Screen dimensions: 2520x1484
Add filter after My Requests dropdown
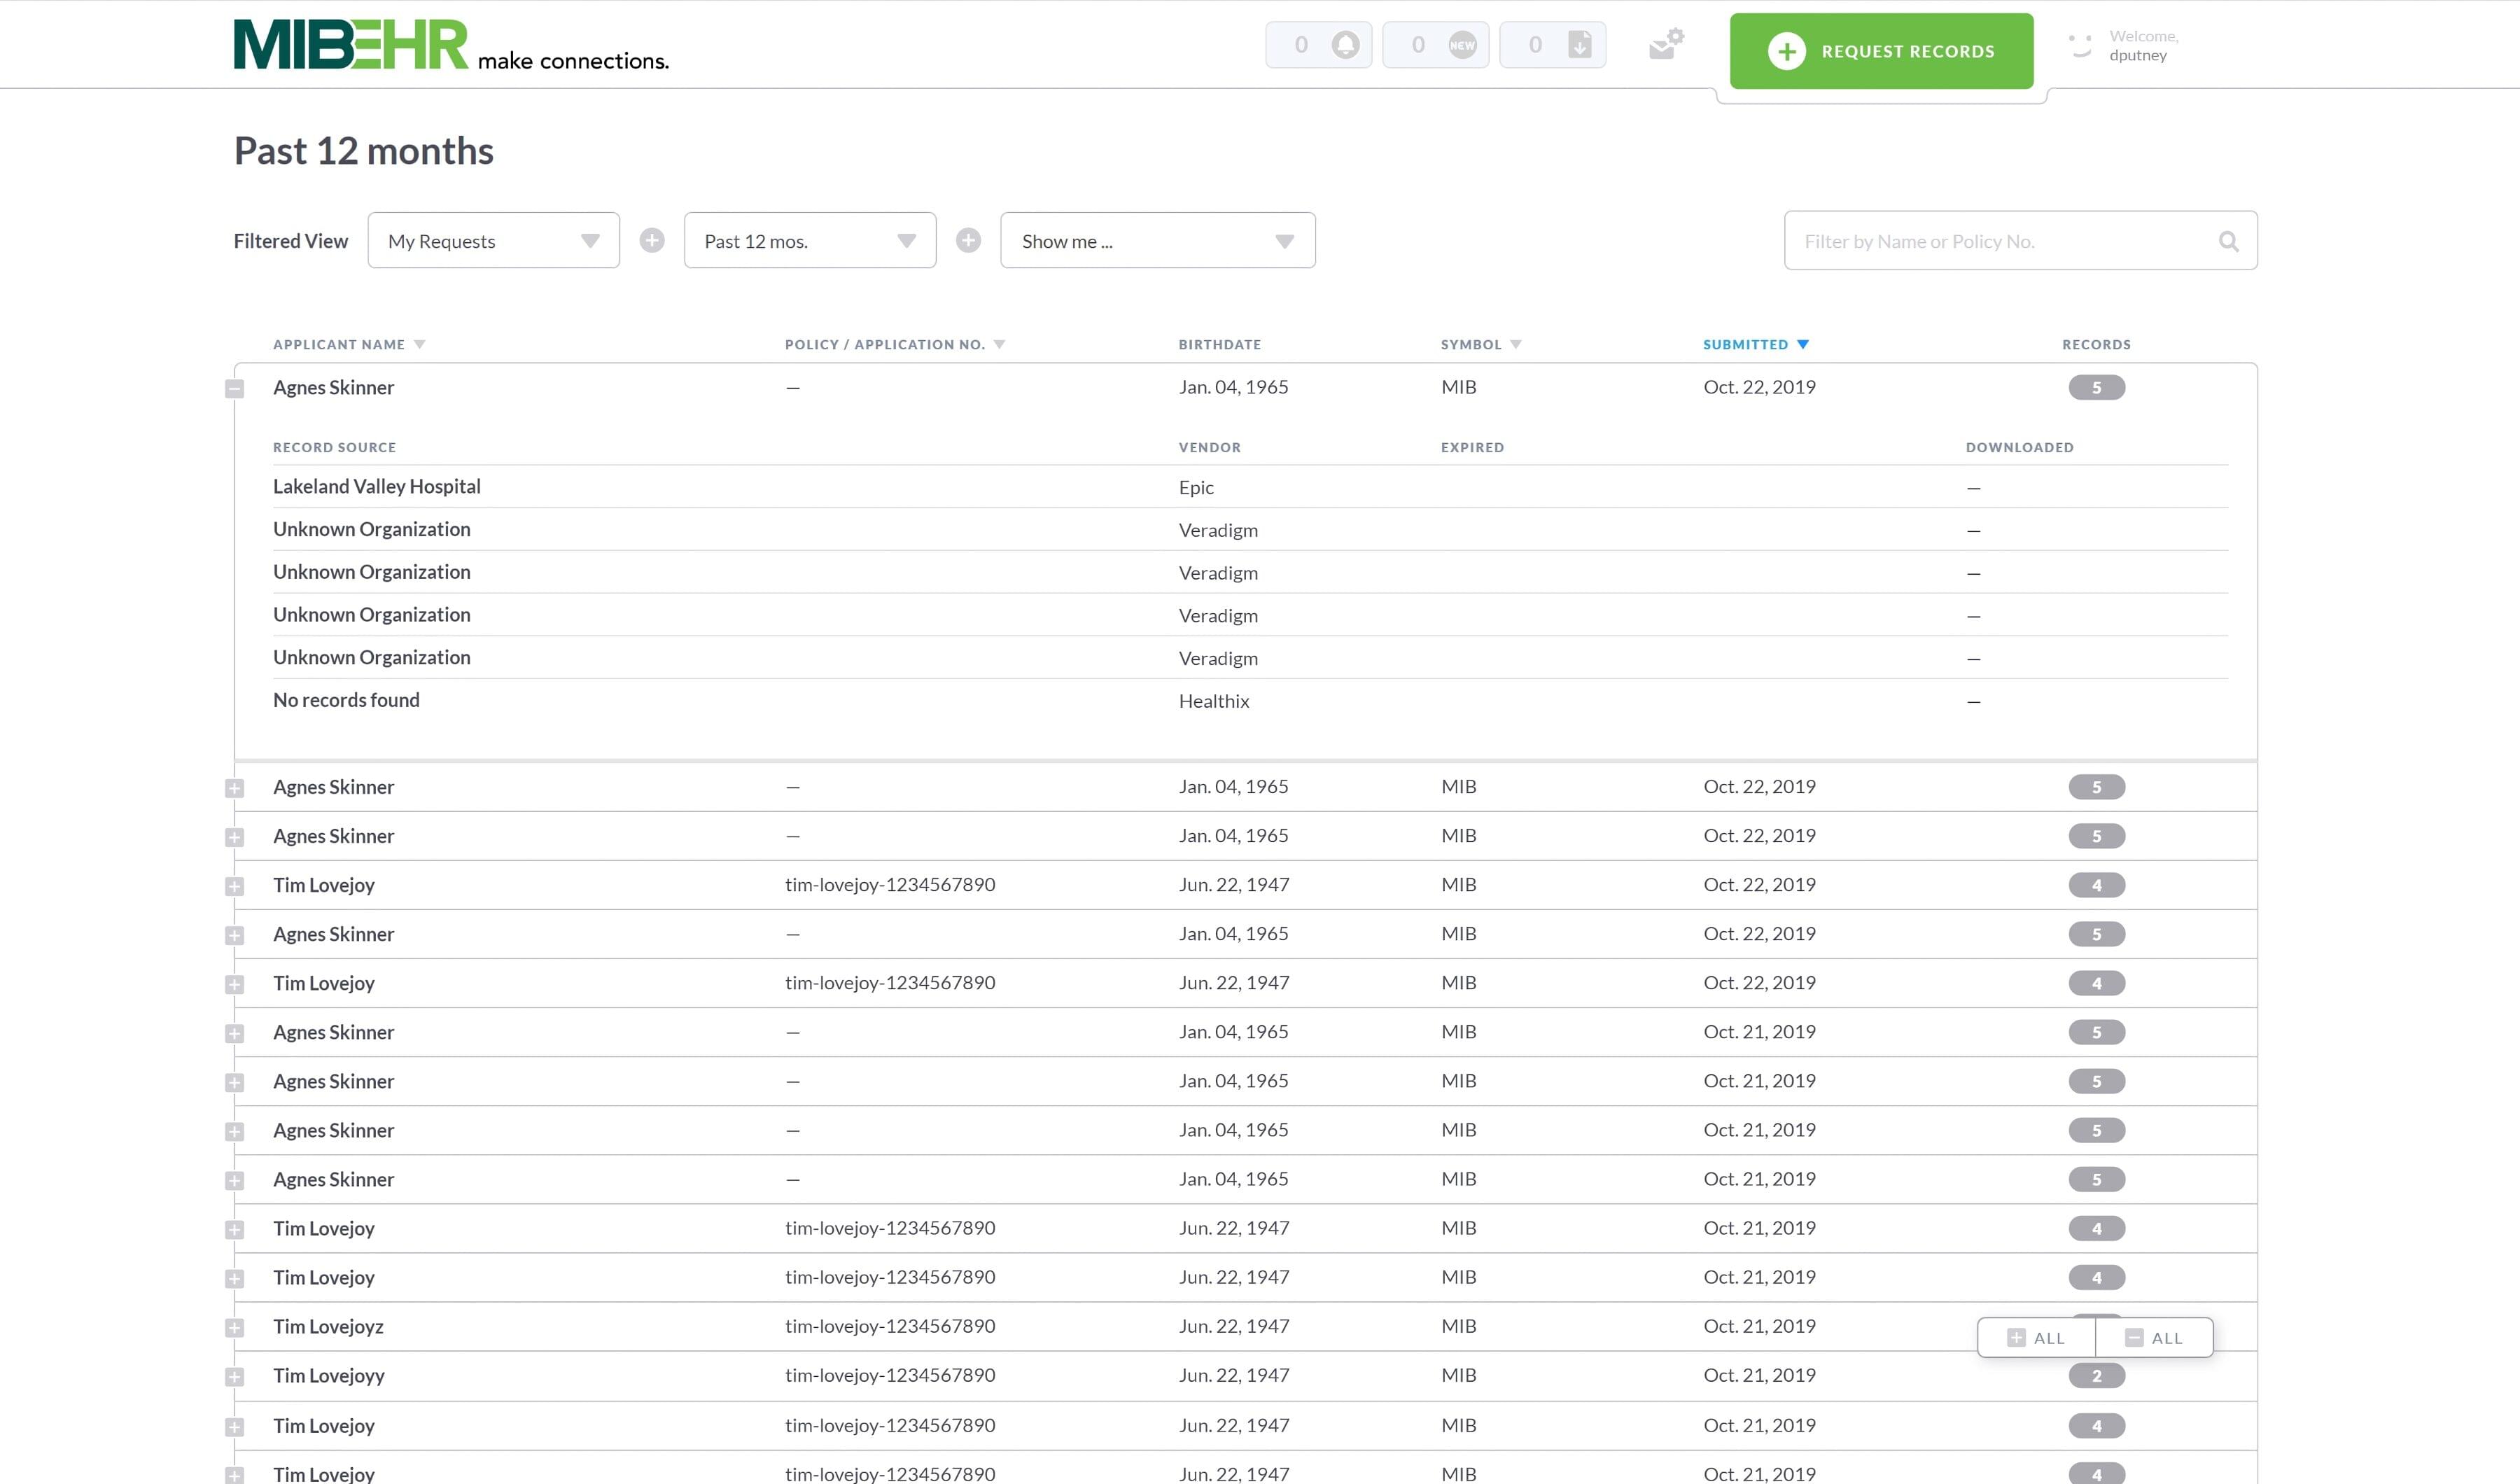(x=652, y=240)
